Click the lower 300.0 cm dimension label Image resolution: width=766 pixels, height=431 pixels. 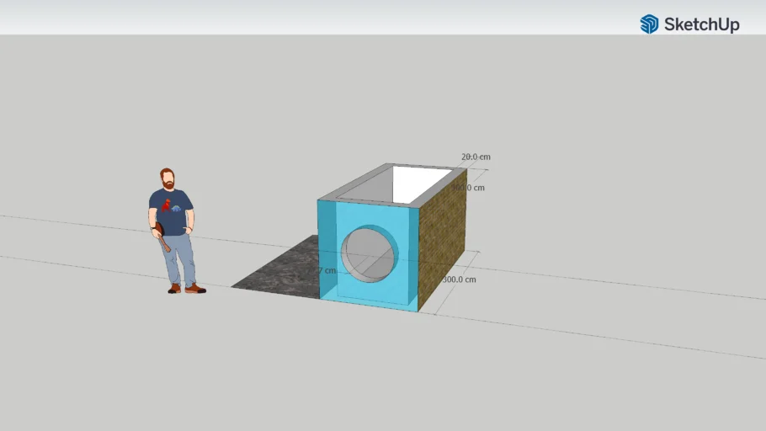point(460,279)
